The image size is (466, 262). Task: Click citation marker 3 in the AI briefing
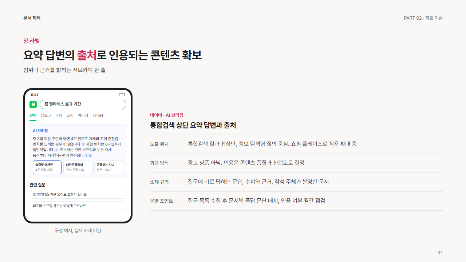90,155
